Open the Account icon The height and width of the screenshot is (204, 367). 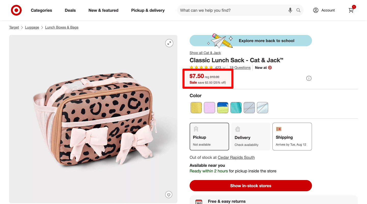(316, 10)
